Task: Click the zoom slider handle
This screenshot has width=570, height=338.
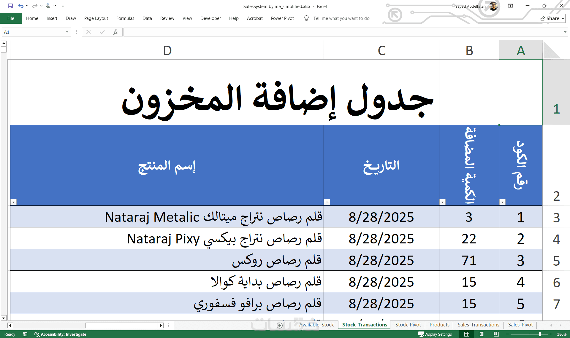Action: click(540, 334)
